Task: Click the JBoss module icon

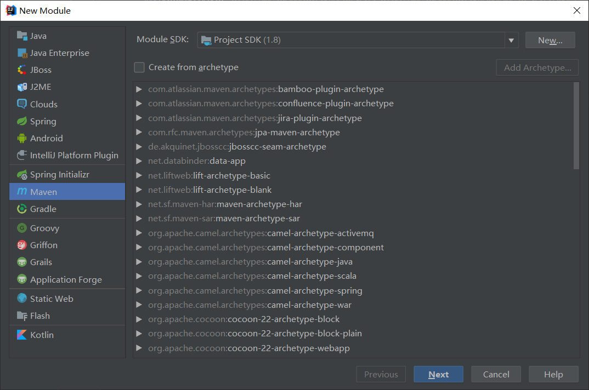Action: tap(22, 70)
